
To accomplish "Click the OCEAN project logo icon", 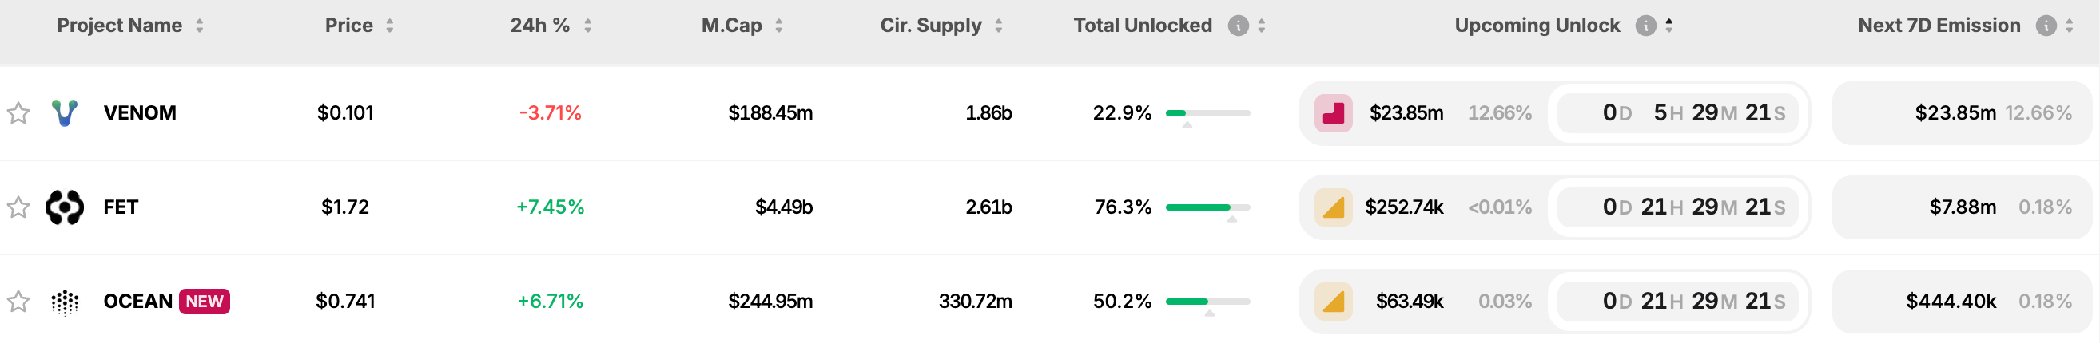I will 65,302.
